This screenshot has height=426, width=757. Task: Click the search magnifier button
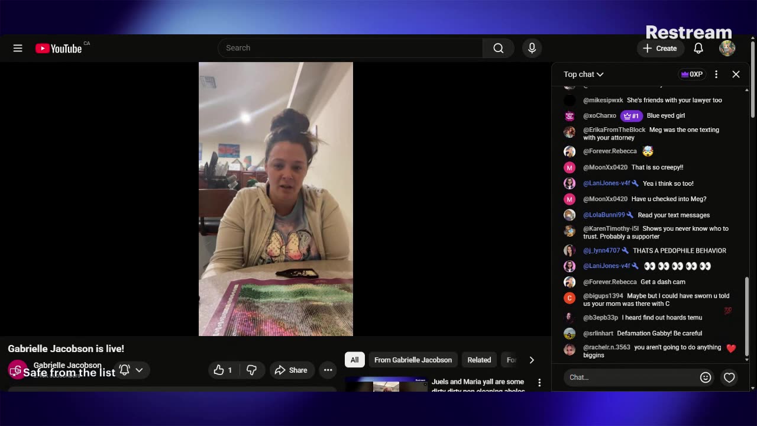click(x=499, y=48)
